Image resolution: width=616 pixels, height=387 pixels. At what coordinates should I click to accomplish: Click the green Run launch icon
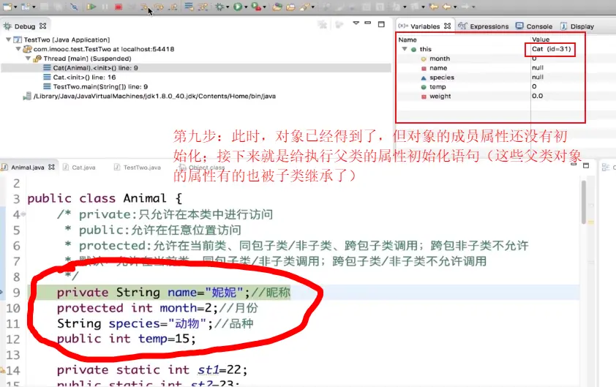tap(238, 7)
